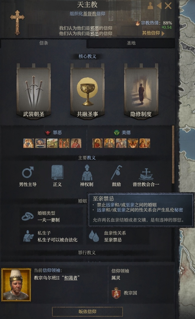Click Pope Urban II portrait
Image resolution: width=195 pixels, height=319 pixels.
tap(16, 284)
